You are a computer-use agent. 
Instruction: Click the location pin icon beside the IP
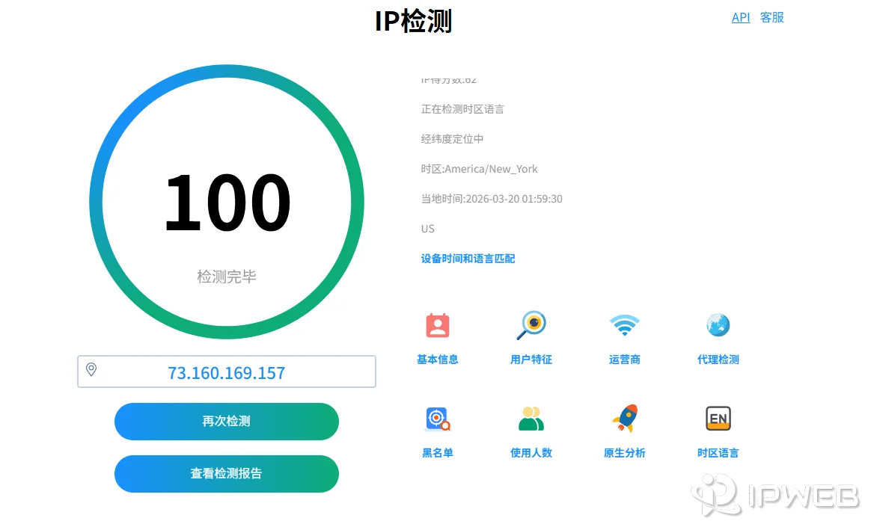pyautogui.click(x=93, y=371)
